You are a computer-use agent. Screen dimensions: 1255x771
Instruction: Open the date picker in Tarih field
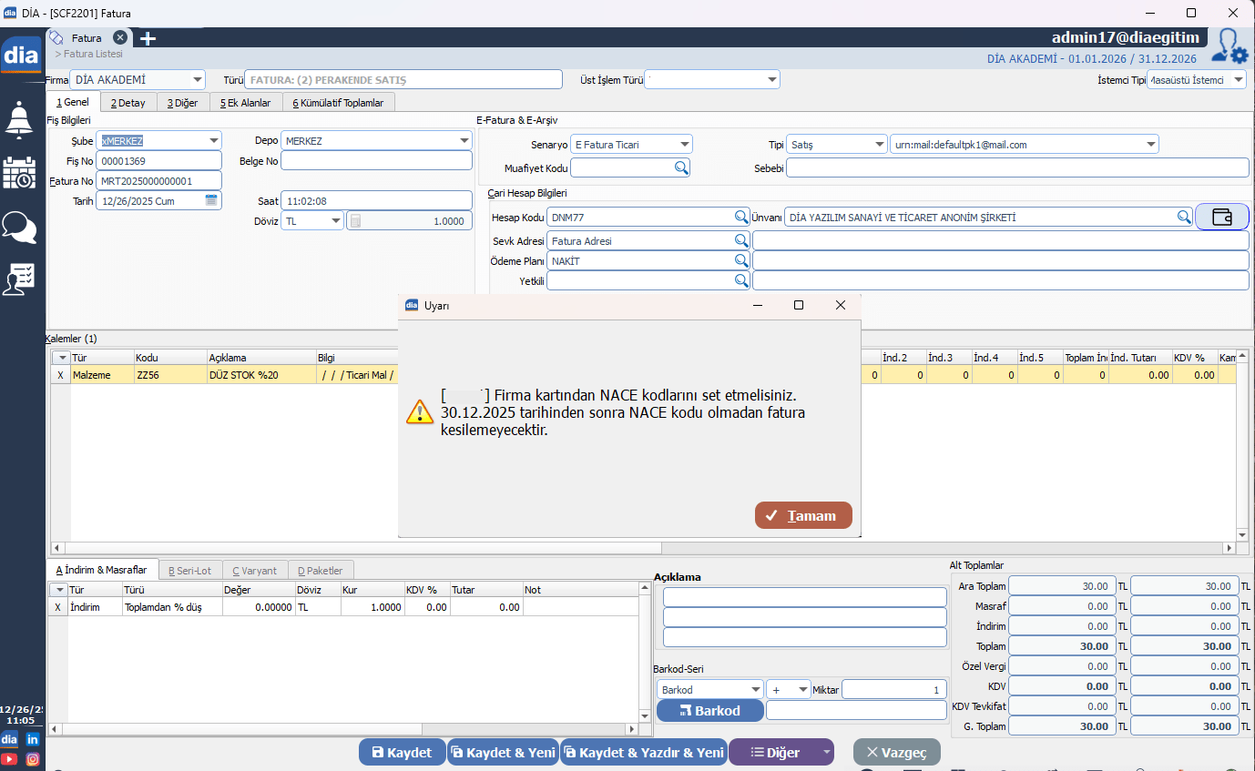pos(211,200)
